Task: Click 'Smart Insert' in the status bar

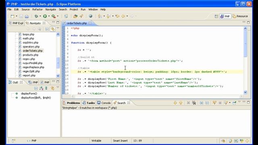Action: [x=120, y=141]
